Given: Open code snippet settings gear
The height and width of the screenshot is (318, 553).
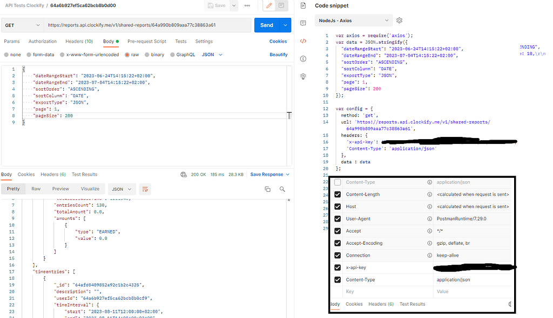Looking at the screenshot, I should (x=399, y=20).
